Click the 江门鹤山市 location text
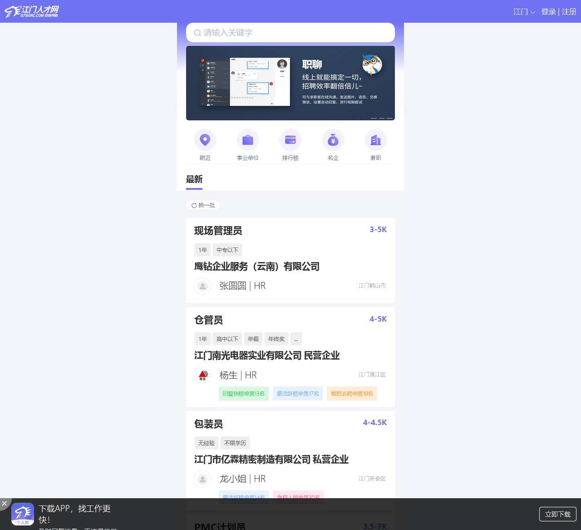This screenshot has height=530, width=581. click(372, 286)
